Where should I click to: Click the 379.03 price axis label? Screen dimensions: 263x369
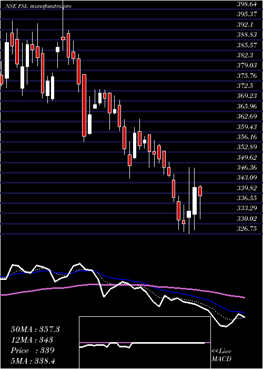[247, 65]
